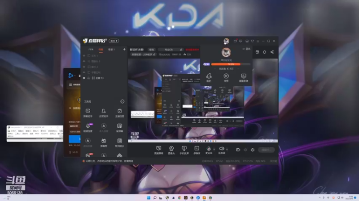
Task: Click the layout icon left of the bell
Action: click(x=257, y=52)
